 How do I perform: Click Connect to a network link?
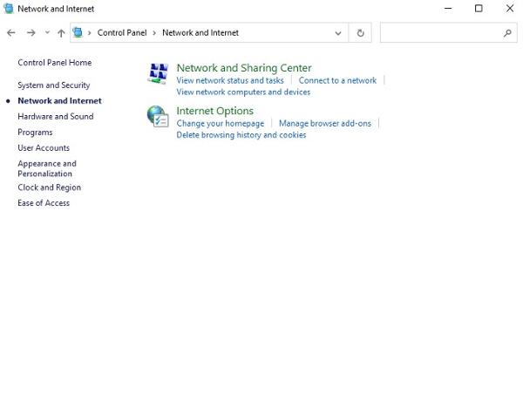click(337, 80)
